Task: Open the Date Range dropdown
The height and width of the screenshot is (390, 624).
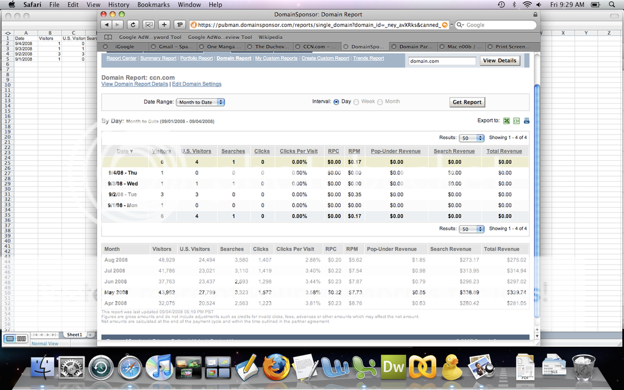Action: pos(200,102)
